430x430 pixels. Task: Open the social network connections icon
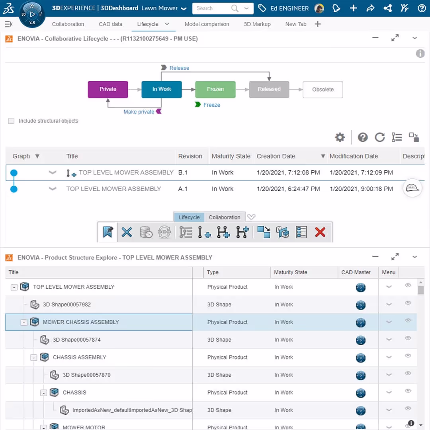[387, 8]
